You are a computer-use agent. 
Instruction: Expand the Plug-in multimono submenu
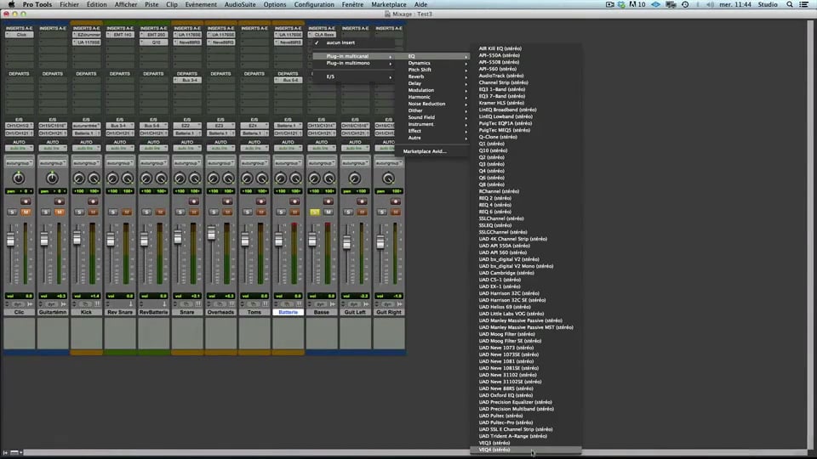click(352, 63)
